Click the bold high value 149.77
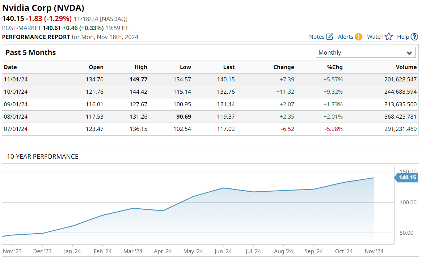Image resolution: width=422 pixels, height=260 pixels. click(138, 80)
